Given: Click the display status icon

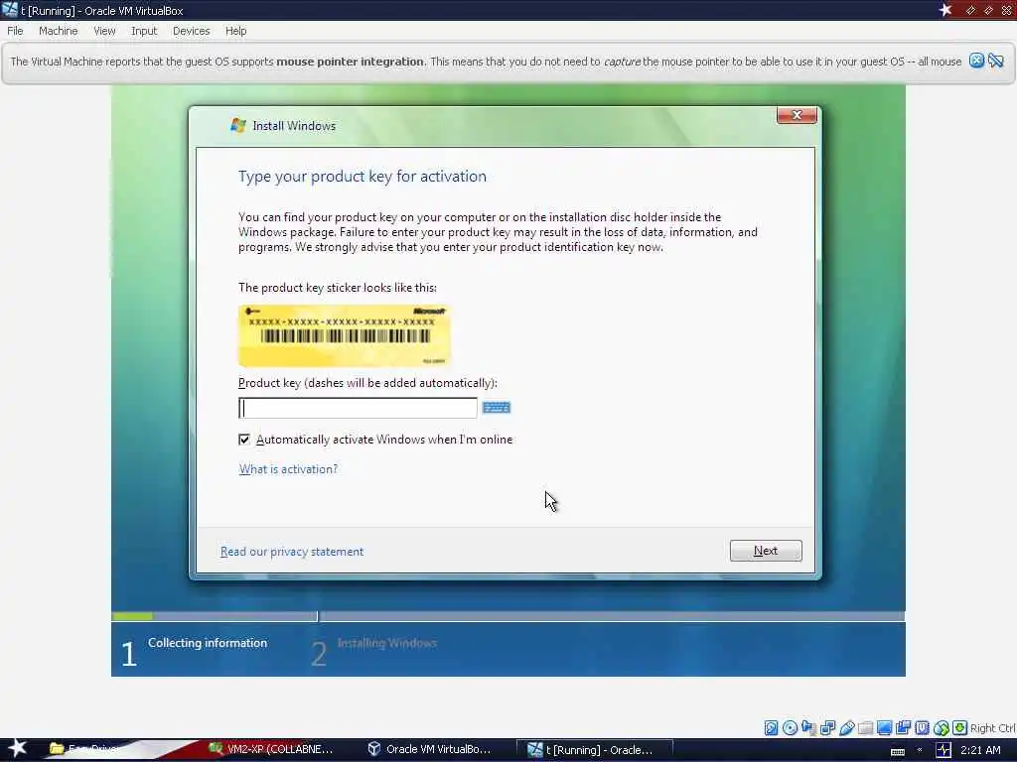Looking at the screenshot, I should click(884, 727).
